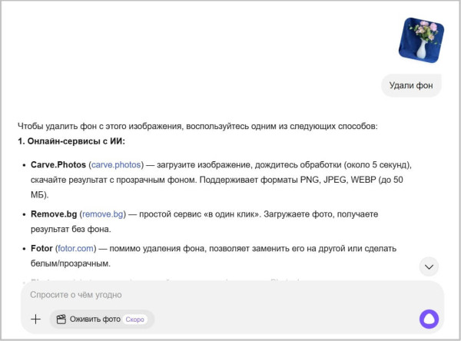Viewport: 461px width, 341px height.
Task: Click the text 'результат без фона.'
Action: pyautogui.click(x=71, y=229)
